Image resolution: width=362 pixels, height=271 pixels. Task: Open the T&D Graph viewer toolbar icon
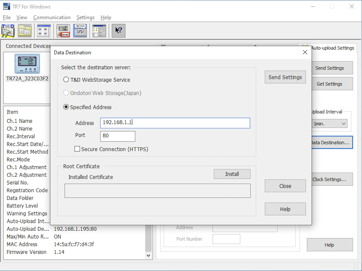click(8, 31)
